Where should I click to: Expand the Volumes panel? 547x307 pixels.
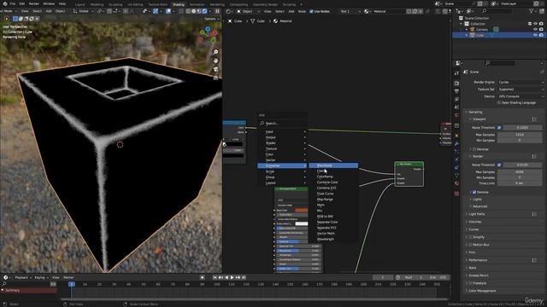tap(475, 222)
